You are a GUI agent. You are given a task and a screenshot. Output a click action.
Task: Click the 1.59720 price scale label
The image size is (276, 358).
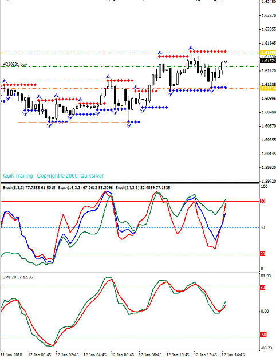tap(269, 181)
